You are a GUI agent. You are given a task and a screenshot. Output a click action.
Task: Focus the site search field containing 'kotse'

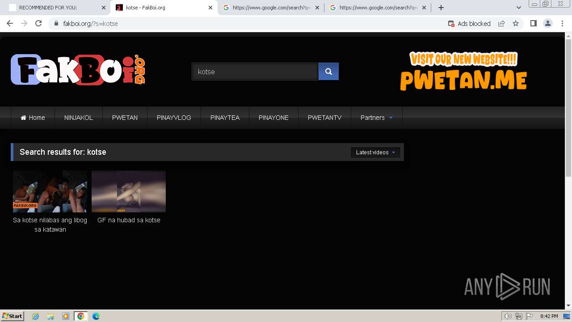click(255, 72)
